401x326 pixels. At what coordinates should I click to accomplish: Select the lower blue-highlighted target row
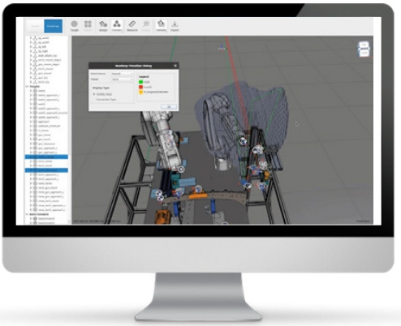click(x=46, y=170)
